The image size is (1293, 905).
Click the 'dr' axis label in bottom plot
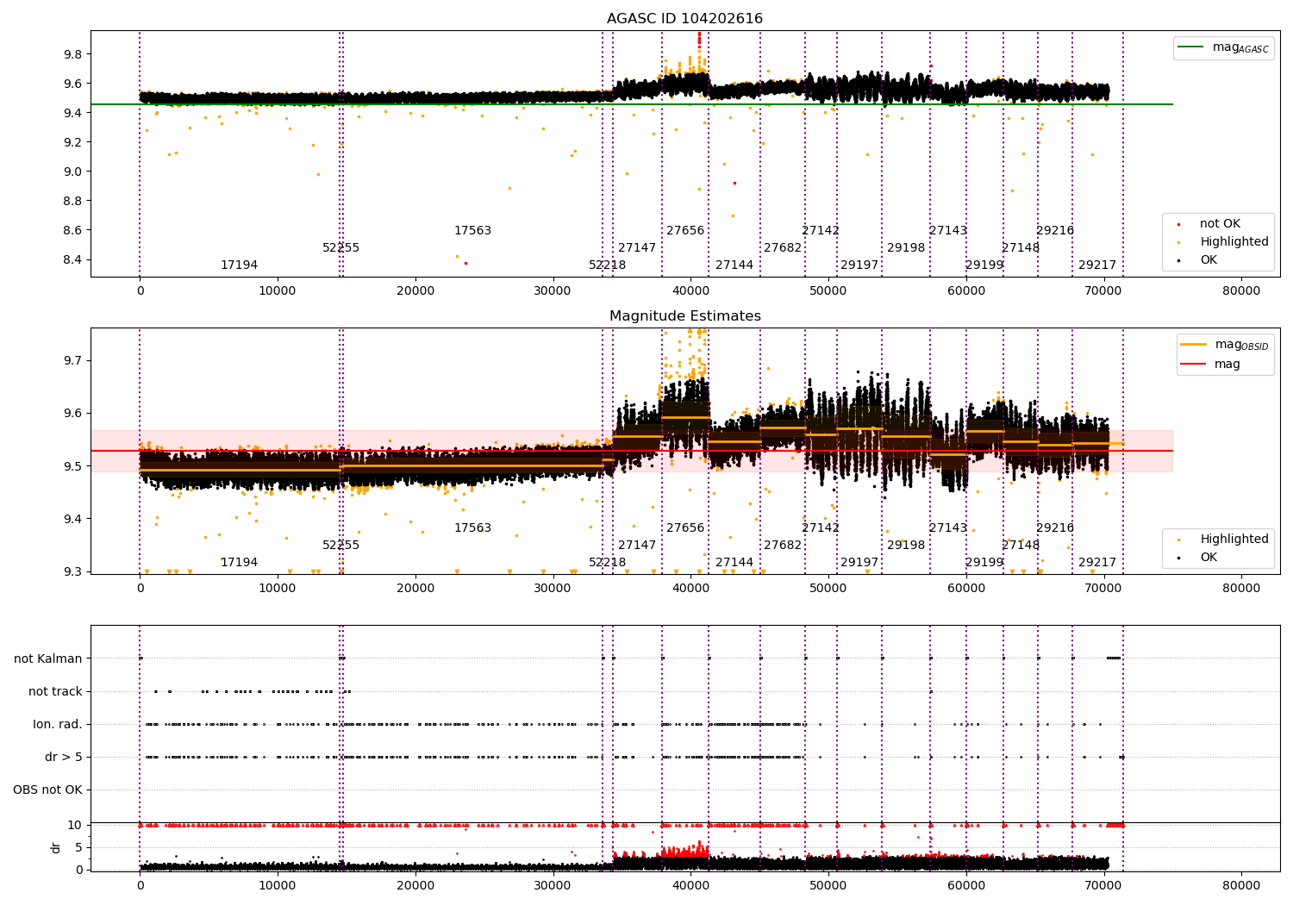(56, 848)
